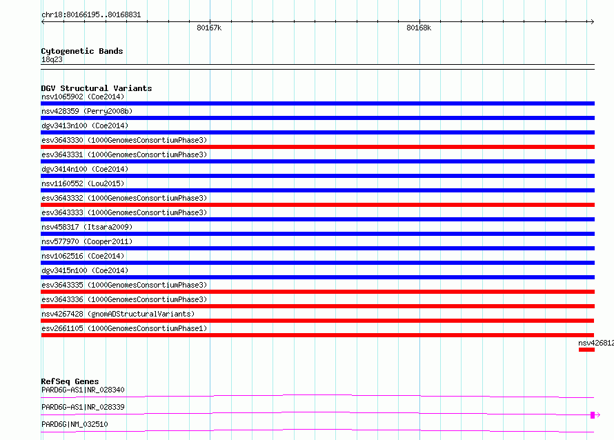Click the ruler's right end arrow
This screenshot has width=614, height=440.
pyautogui.click(x=592, y=22)
